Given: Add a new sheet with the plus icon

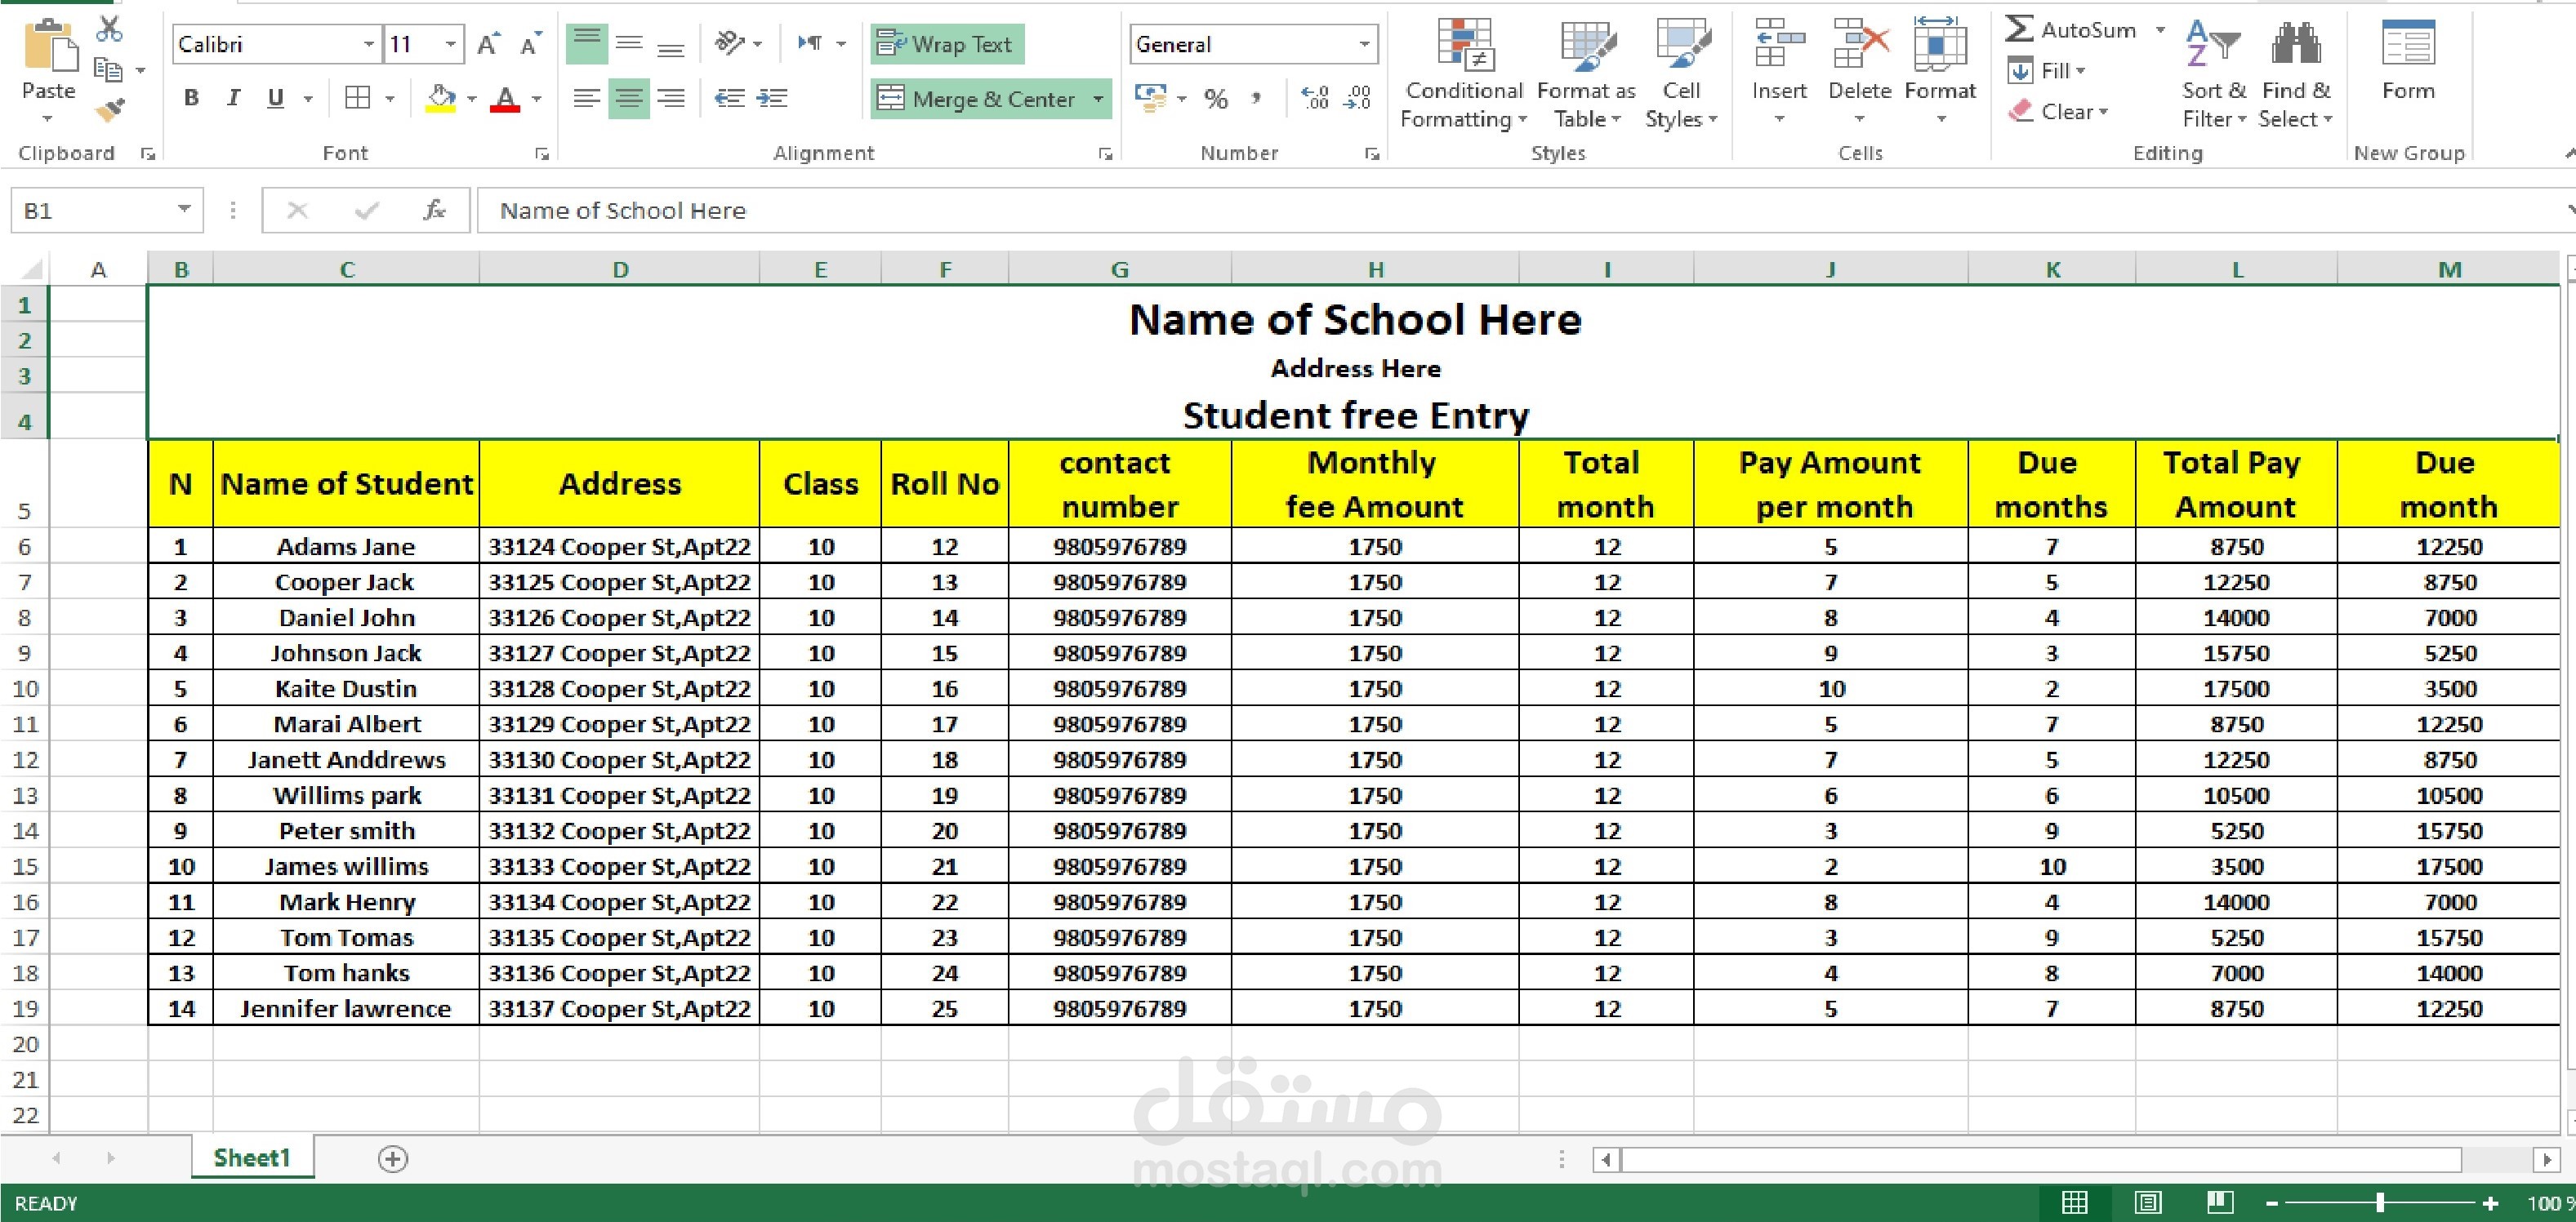Looking at the screenshot, I should click(x=393, y=1159).
